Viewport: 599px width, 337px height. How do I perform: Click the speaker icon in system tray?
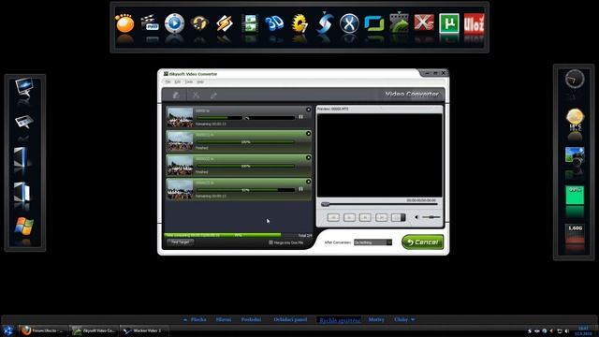coord(567,330)
